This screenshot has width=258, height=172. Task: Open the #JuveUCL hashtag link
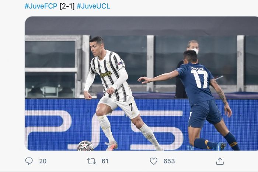pos(93,6)
